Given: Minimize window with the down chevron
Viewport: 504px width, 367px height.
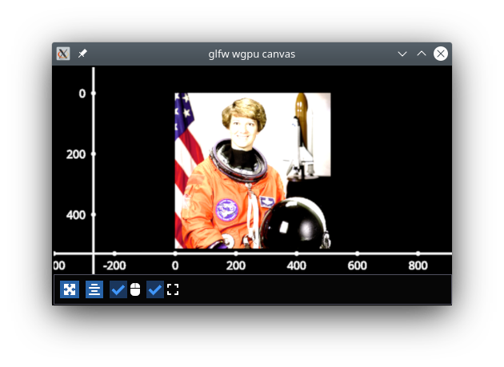Looking at the screenshot, I should (402, 54).
